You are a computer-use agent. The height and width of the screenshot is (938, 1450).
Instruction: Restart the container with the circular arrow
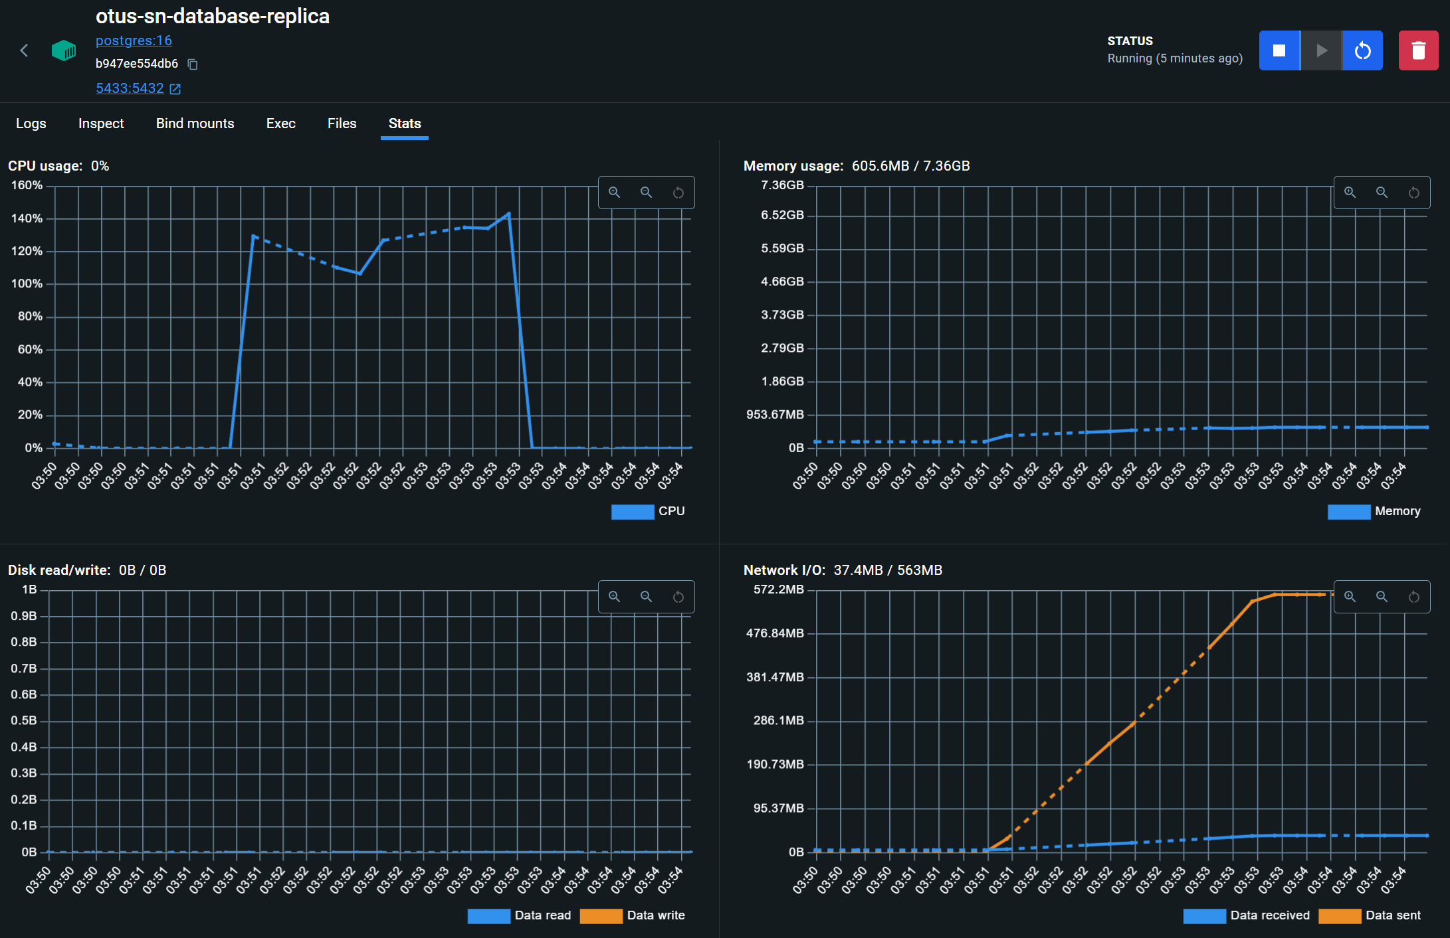point(1362,50)
